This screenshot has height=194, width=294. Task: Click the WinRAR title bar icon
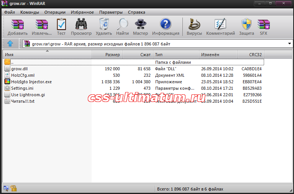[5, 3]
